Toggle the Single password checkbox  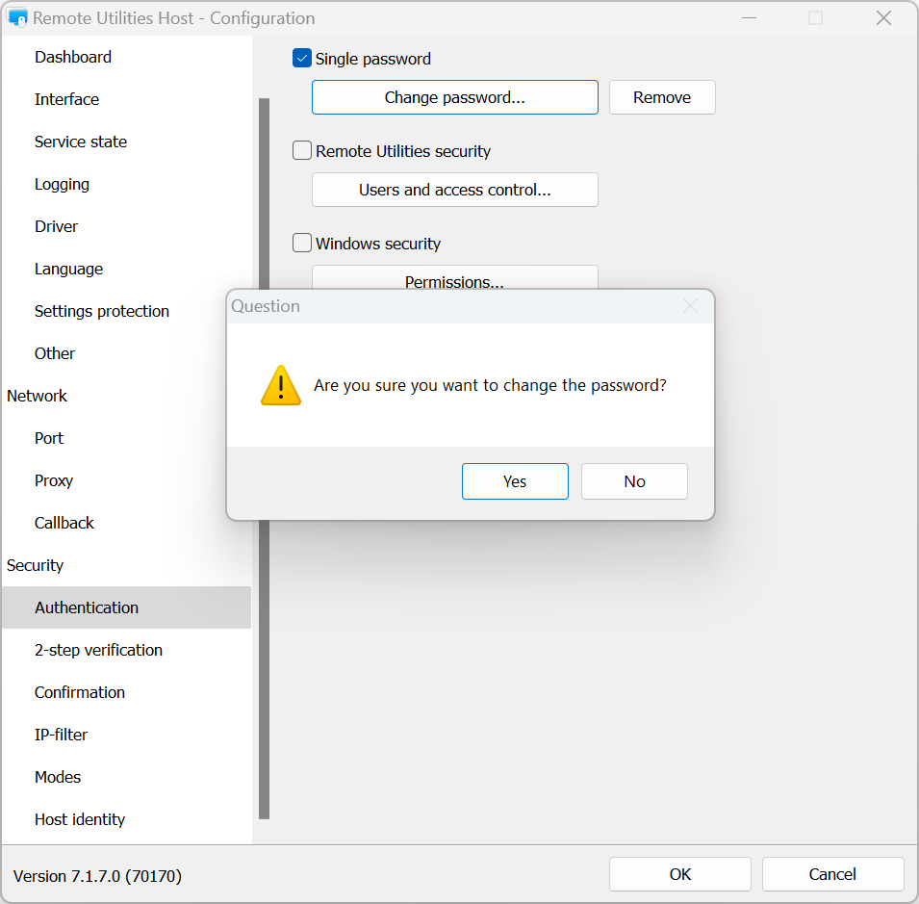302,59
